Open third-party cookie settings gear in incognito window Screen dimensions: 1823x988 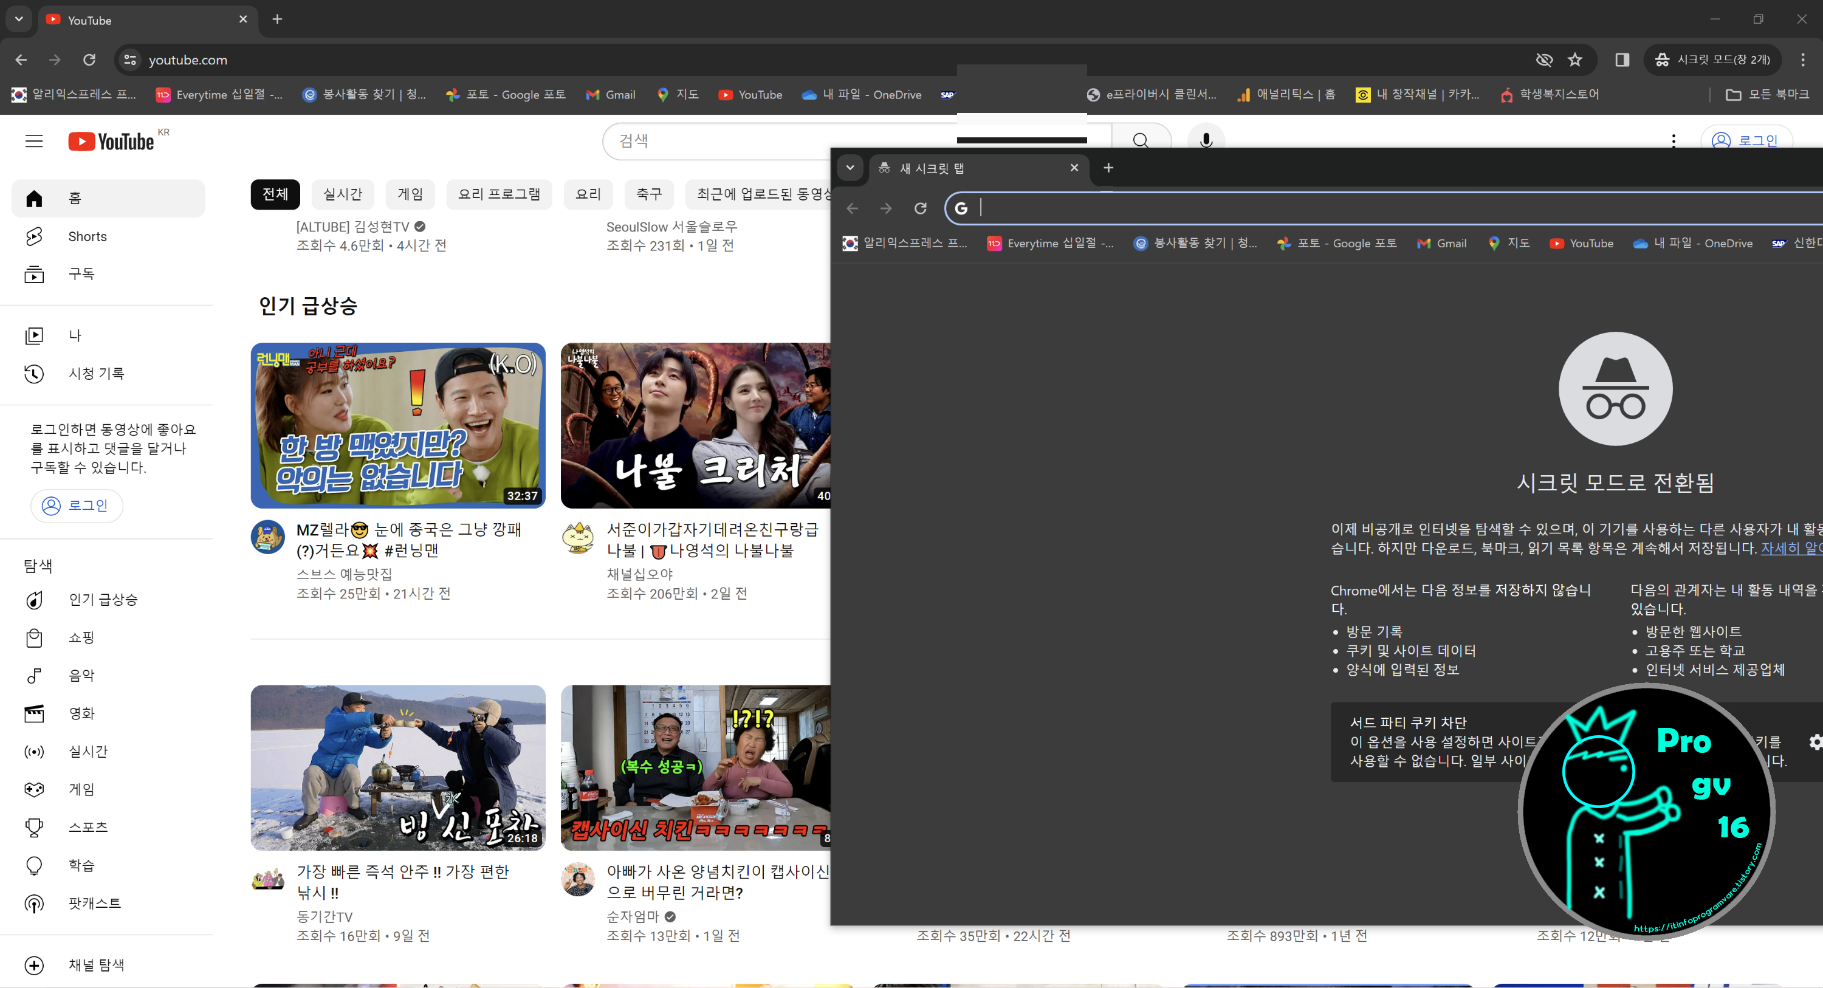pos(1814,742)
